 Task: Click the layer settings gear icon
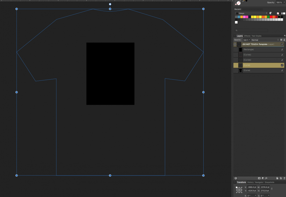[281, 40]
